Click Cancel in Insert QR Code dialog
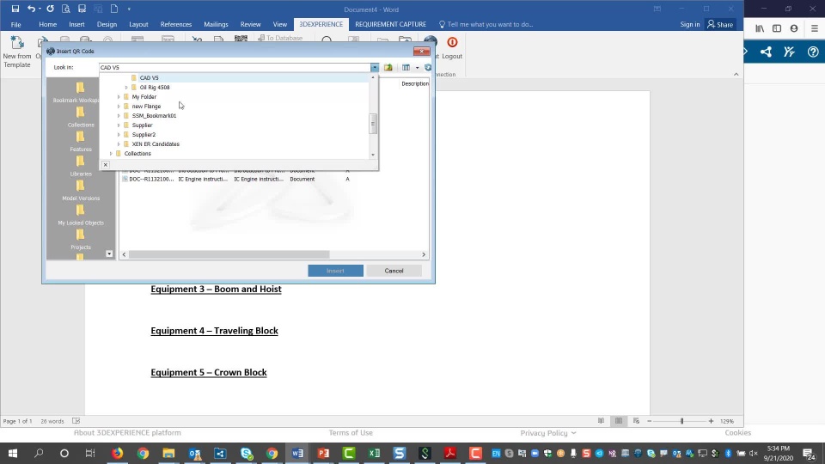The image size is (825, 464). (x=394, y=271)
